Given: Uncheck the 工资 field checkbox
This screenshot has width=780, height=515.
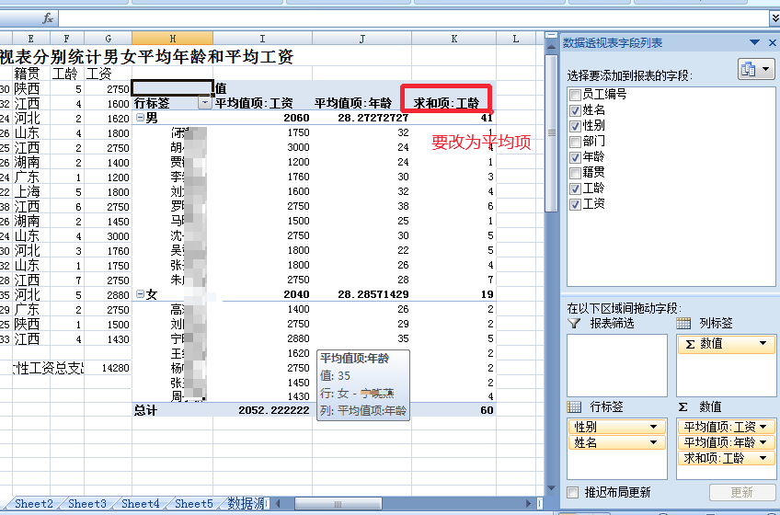Looking at the screenshot, I should coord(576,204).
